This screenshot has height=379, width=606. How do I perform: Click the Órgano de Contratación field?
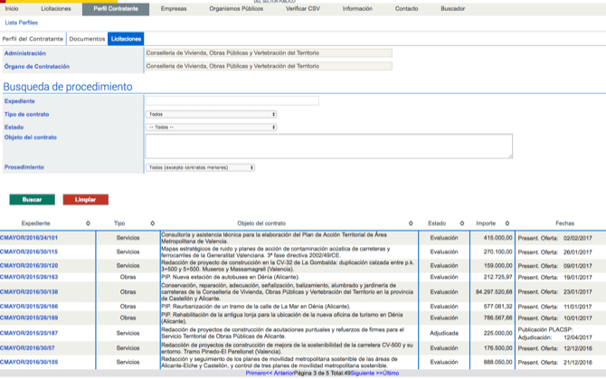(269, 66)
